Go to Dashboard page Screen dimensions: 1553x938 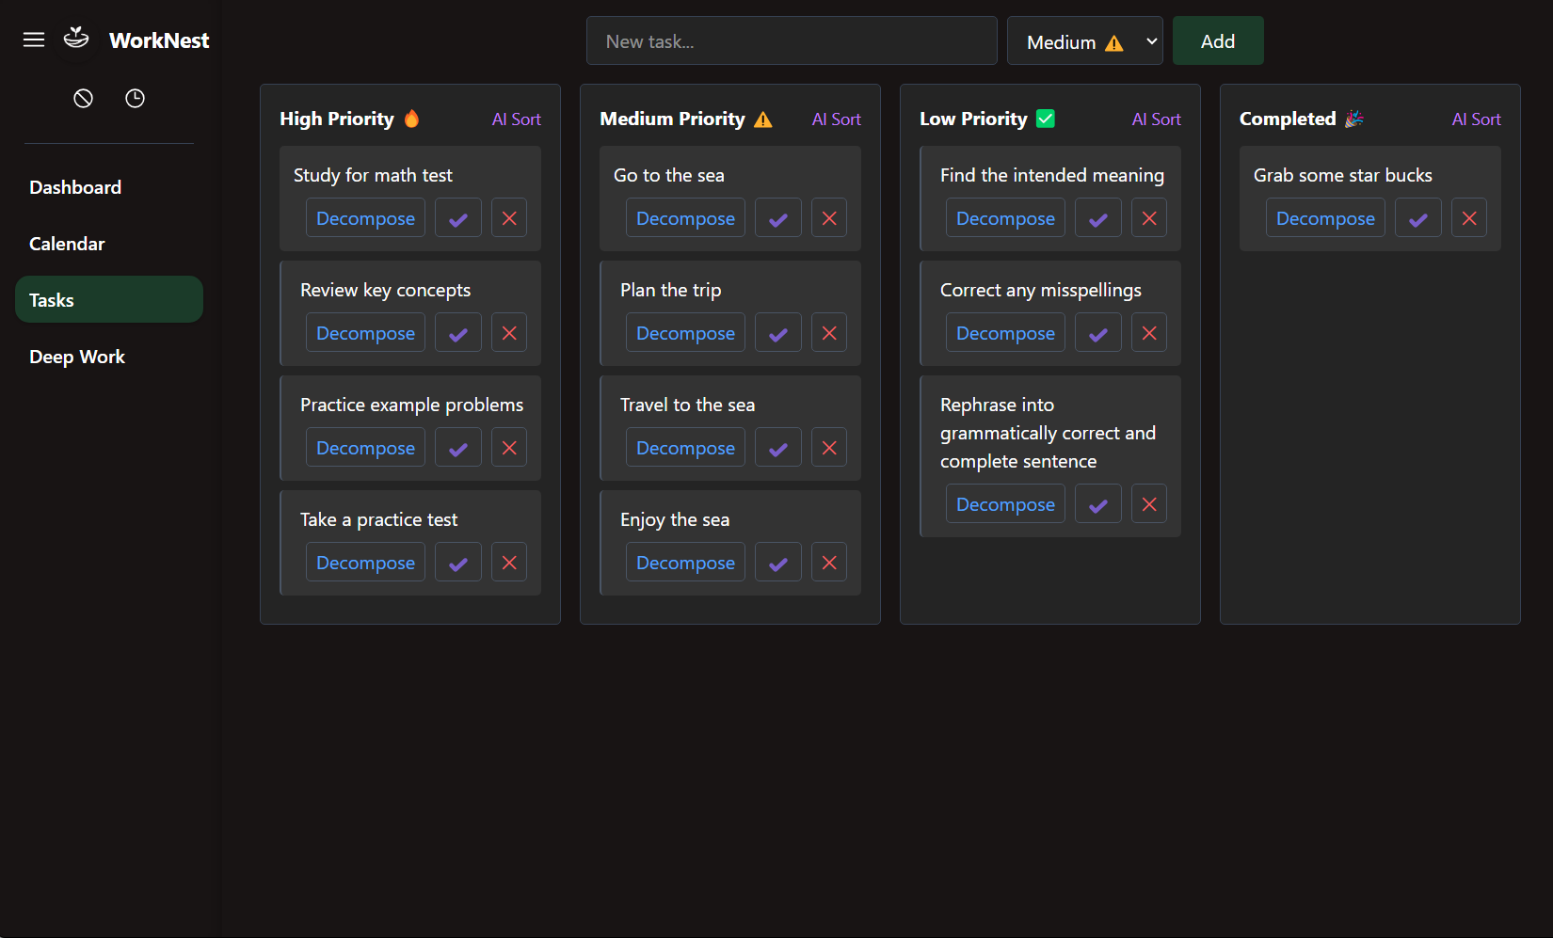[109, 187]
